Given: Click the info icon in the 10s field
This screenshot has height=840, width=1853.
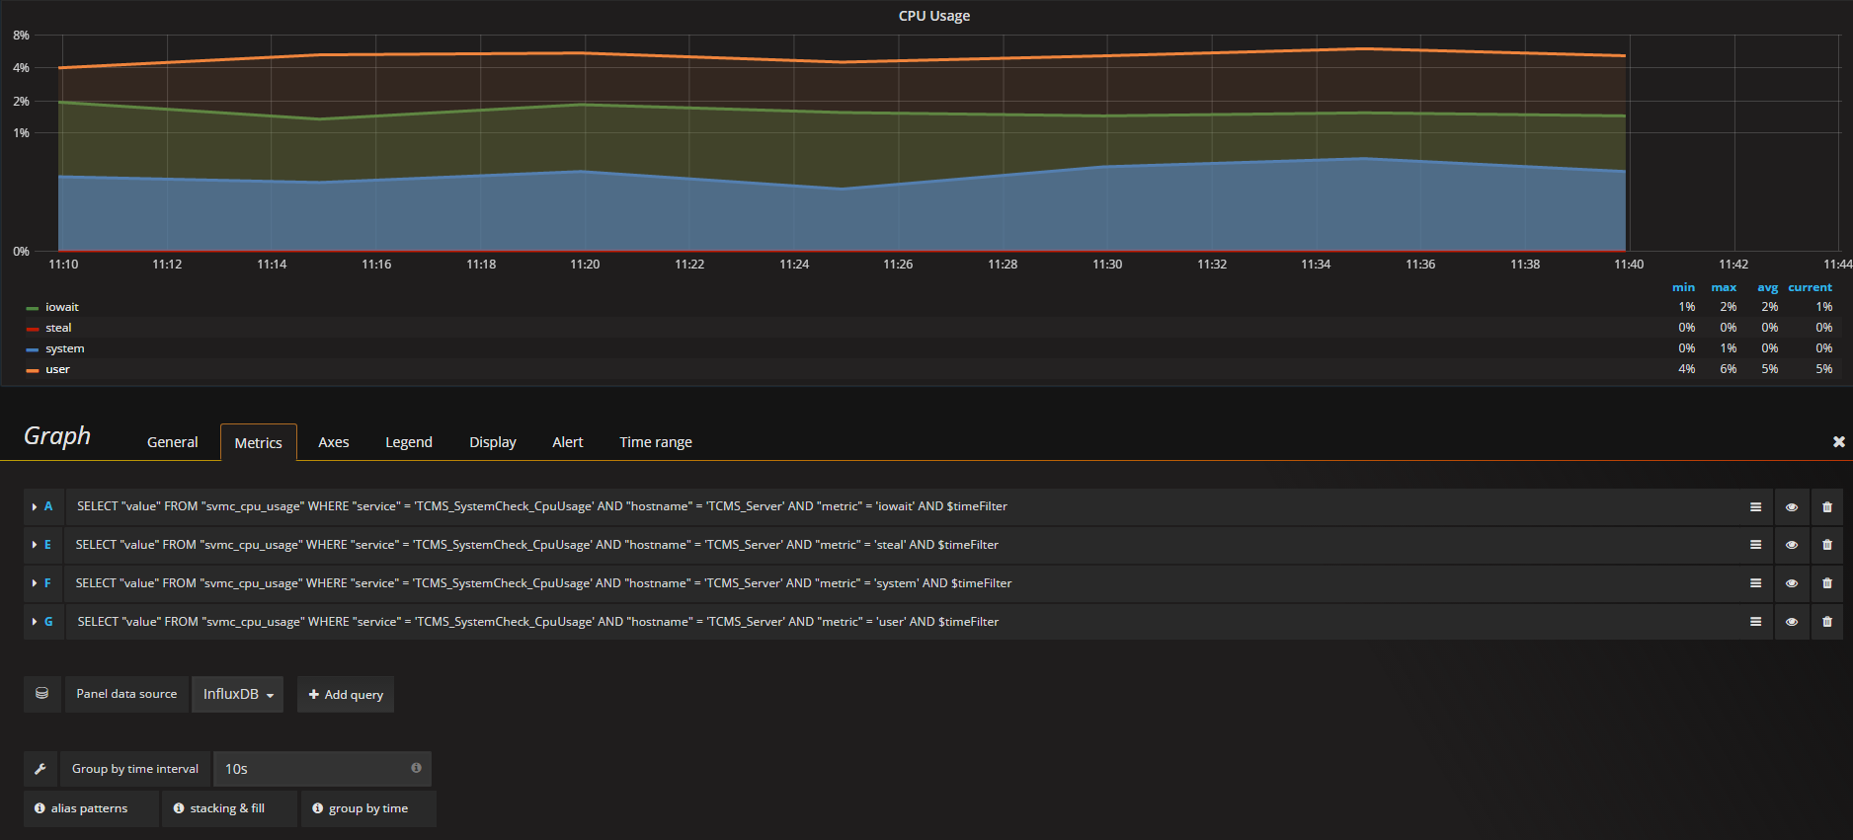Looking at the screenshot, I should (416, 768).
